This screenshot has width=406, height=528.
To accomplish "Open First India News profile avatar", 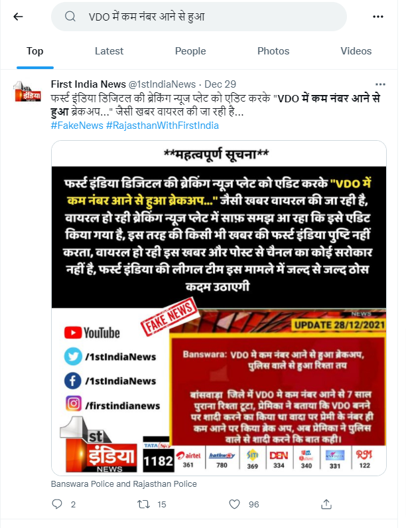I will point(28,91).
